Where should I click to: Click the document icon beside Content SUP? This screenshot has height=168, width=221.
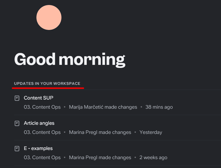click(17, 98)
